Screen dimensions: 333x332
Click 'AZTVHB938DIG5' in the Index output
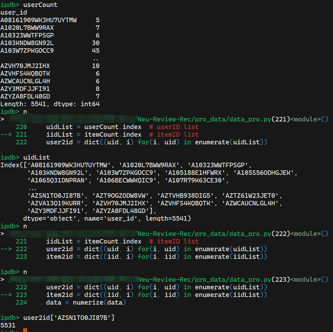(185, 196)
